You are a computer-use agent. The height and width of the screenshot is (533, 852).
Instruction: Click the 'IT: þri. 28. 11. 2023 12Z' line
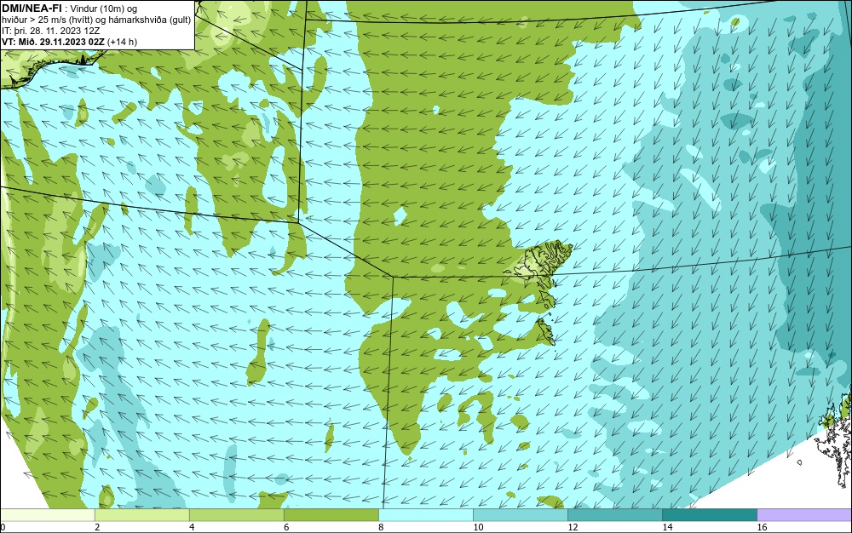click(50, 31)
